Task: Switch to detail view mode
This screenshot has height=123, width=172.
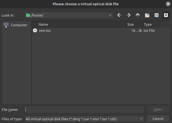Action: (x=166, y=15)
